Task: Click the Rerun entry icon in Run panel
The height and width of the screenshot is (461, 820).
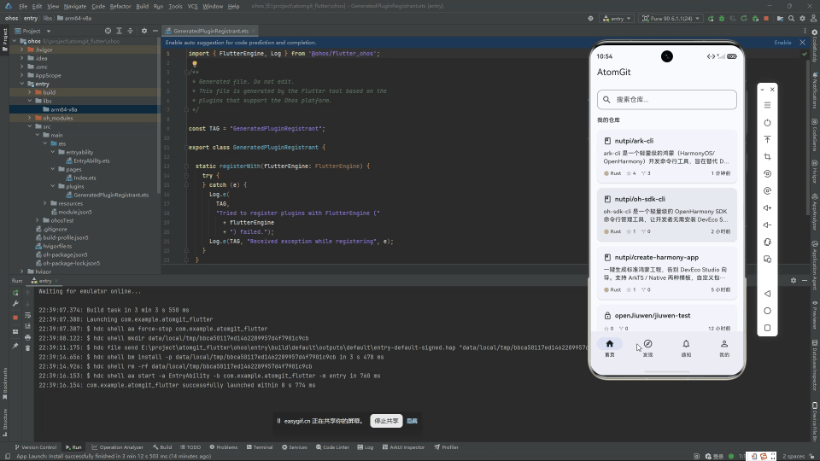Action: (15, 293)
